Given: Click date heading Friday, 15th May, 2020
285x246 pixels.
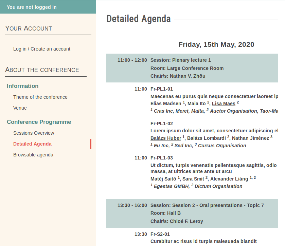Looking at the screenshot, I should [216, 44].
